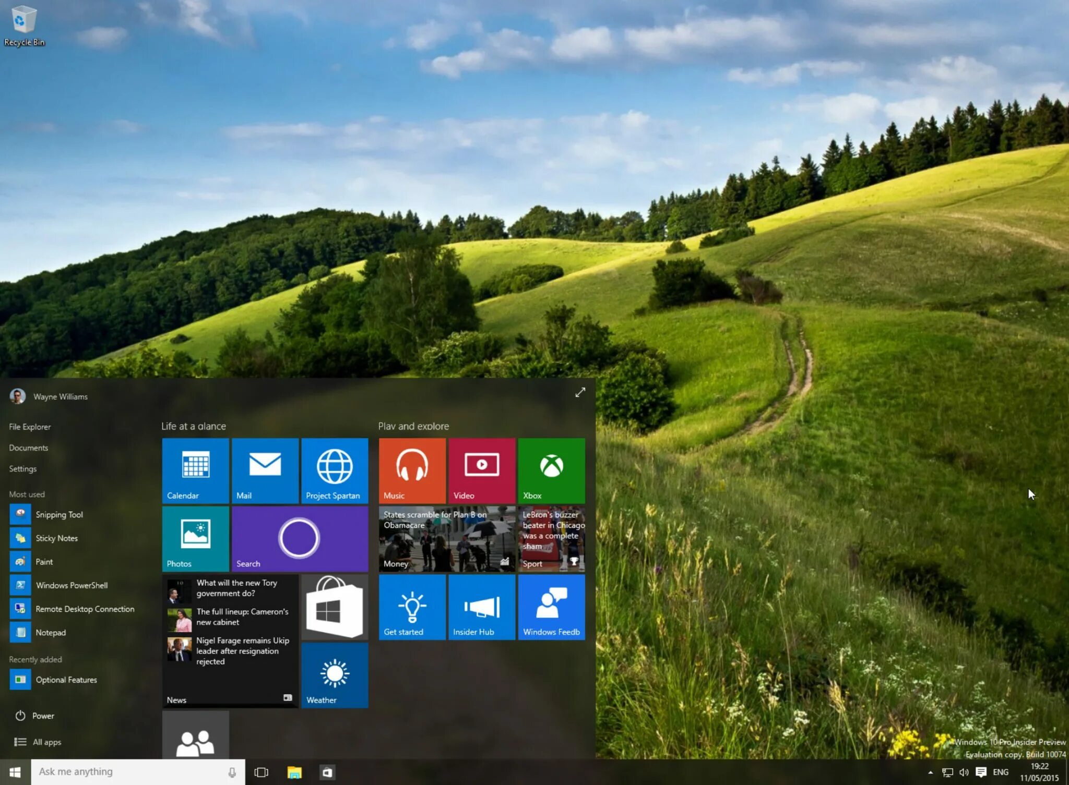
Task: Open the Calendar tile
Action: [195, 470]
